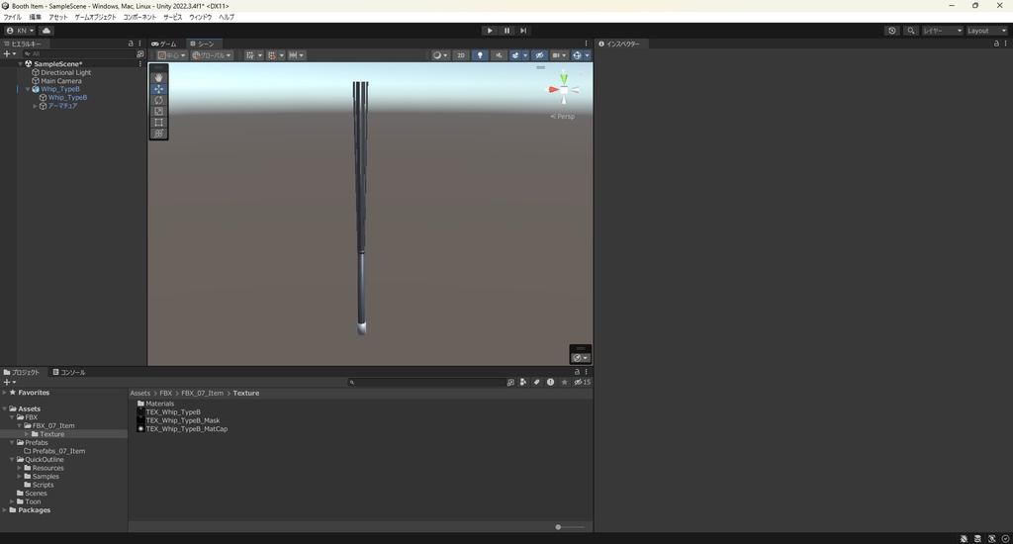The height and width of the screenshot is (544, 1013).
Task: Open KN account dropdown
Action: [20, 31]
